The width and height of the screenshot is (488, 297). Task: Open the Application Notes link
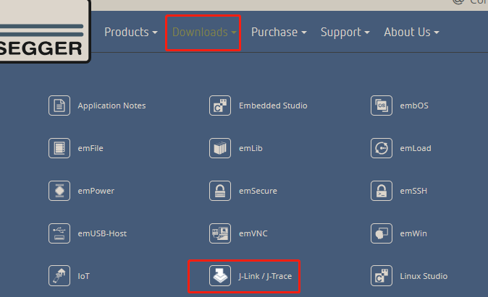point(112,106)
